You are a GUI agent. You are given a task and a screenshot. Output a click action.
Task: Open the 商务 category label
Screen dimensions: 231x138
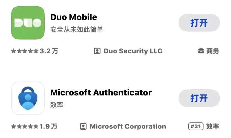tap(213, 51)
